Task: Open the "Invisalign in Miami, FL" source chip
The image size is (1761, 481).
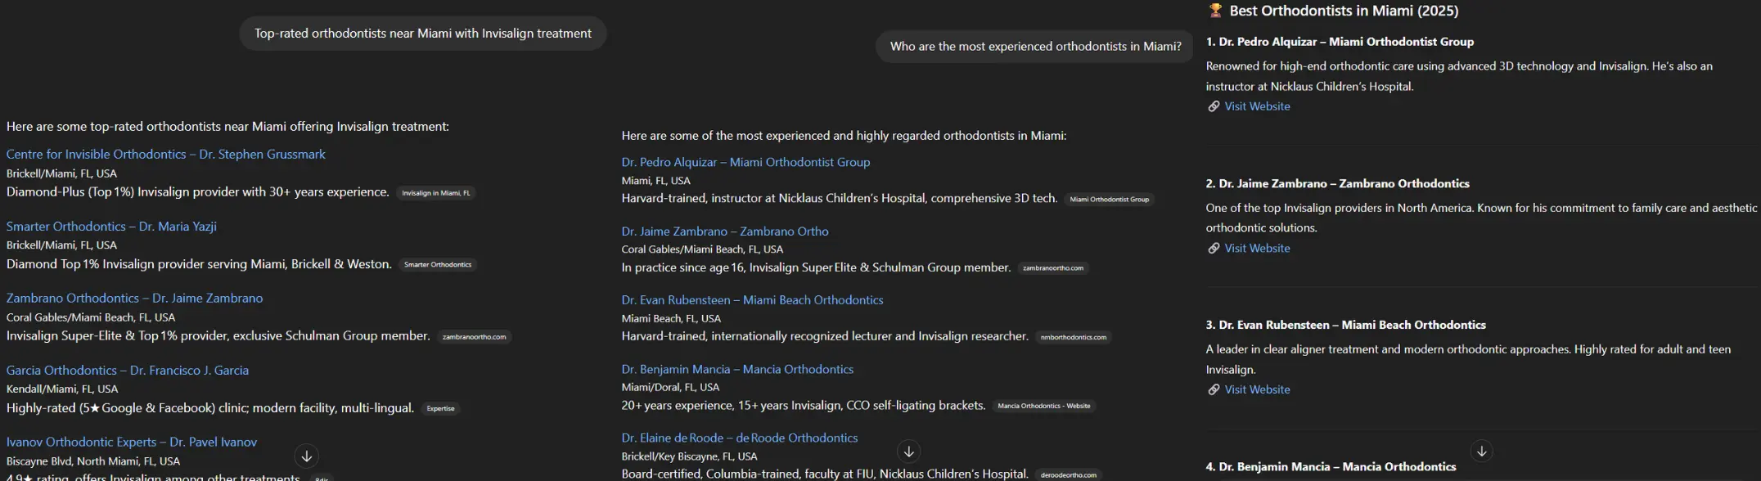Action: tap(436, 193)
